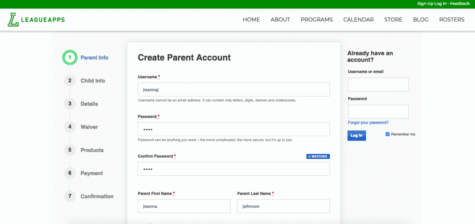Click the Sign Up link in top bar

click(425, 4)
